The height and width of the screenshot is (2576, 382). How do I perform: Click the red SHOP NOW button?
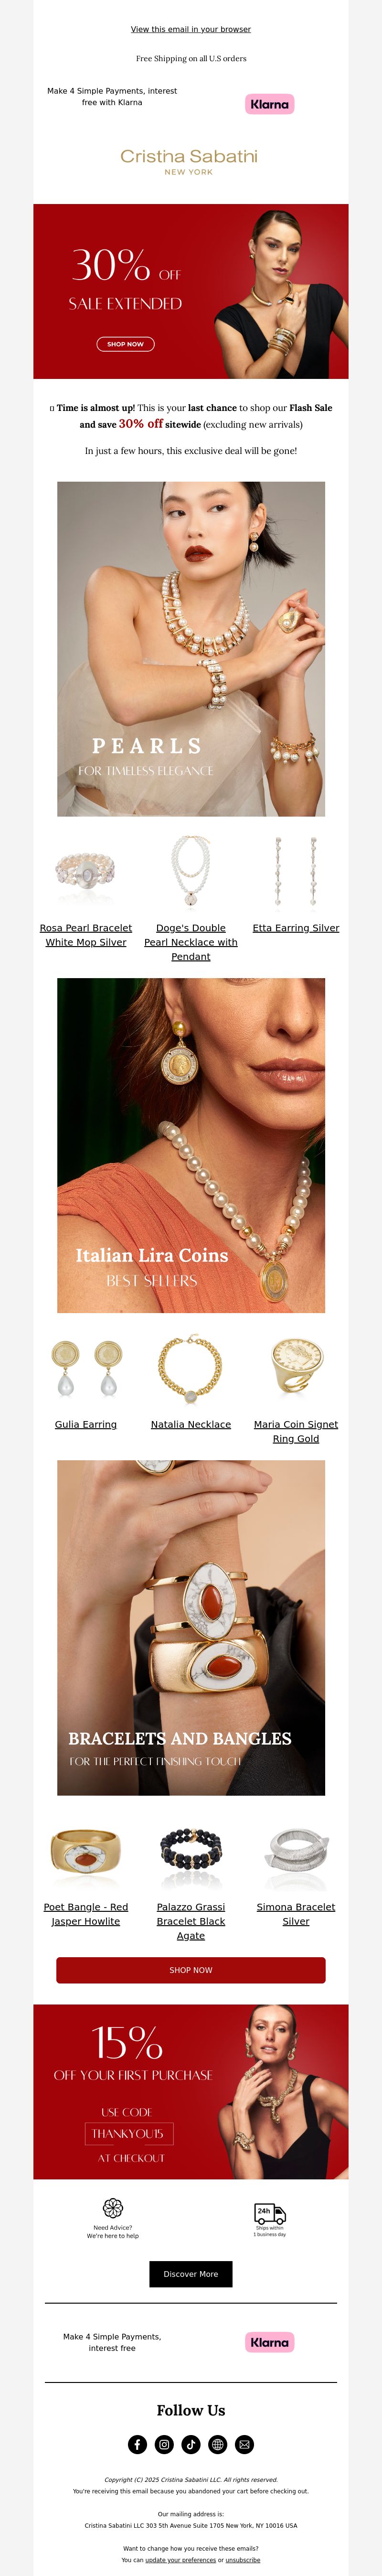pyautogui.click(x=191, y=1970)
